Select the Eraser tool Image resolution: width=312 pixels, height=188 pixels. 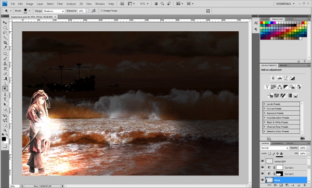5,73
